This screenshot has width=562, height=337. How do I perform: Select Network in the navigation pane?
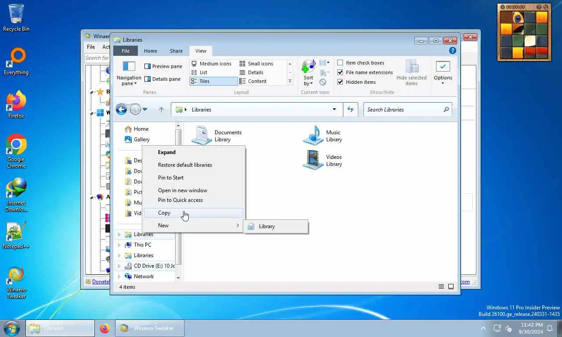coord(139,276)
